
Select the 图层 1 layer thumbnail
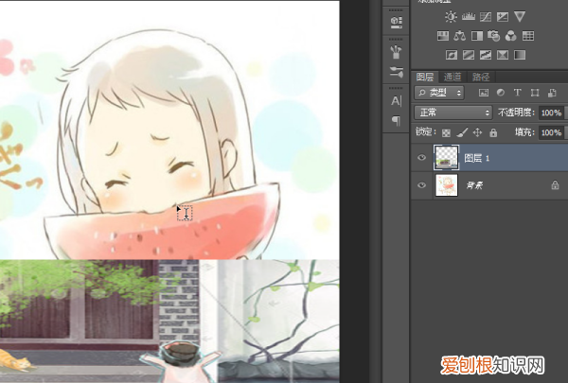click(445, 158)
